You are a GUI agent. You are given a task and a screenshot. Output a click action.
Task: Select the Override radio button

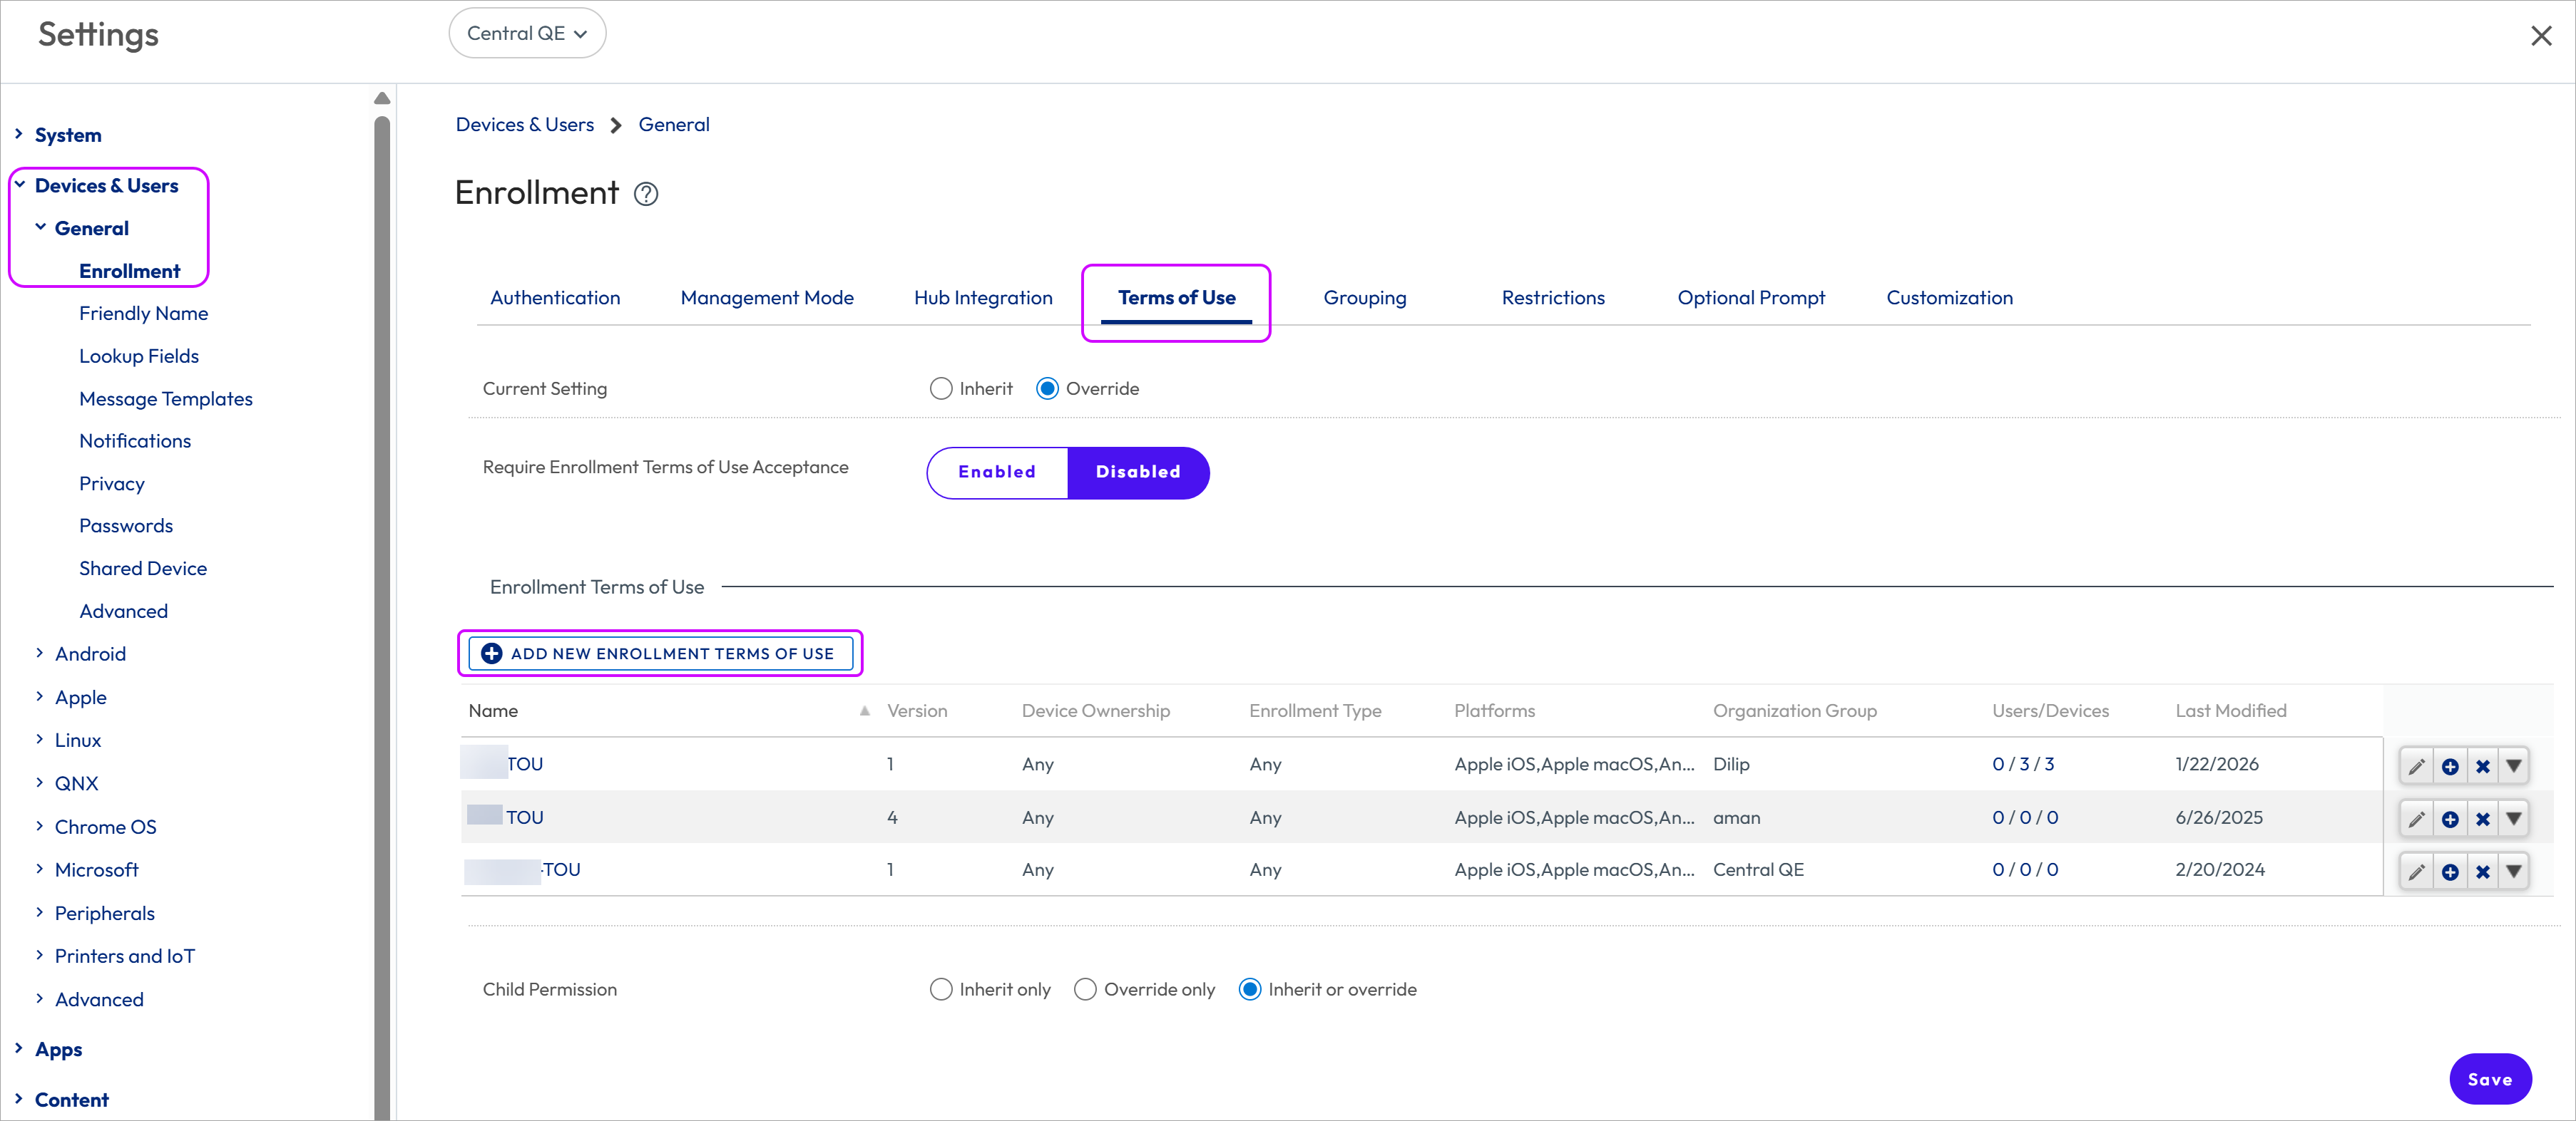1047,388
